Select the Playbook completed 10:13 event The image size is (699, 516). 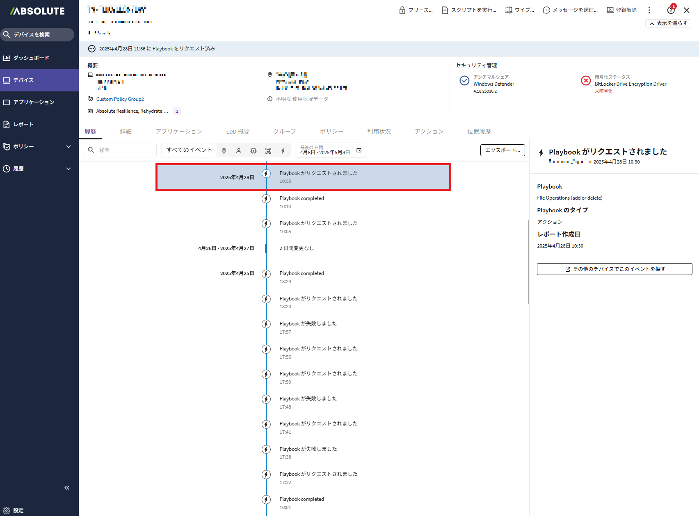(302, 202)
